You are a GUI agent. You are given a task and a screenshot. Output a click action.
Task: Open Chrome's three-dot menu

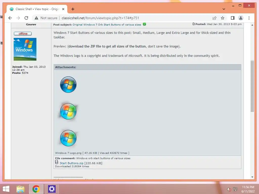point(249,18)
